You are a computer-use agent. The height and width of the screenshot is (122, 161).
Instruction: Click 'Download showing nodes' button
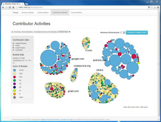(x=137, y=33)
